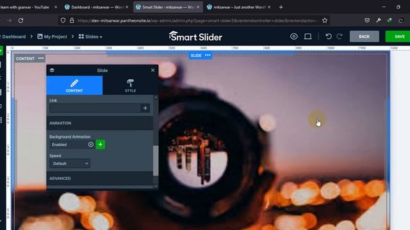Open the SLIDE label options dots
410x230 pixels.
coord(208,56)
